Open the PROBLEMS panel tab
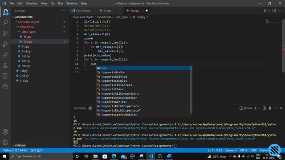The height and width of the screenshot is (160, 285). point(80,108)
